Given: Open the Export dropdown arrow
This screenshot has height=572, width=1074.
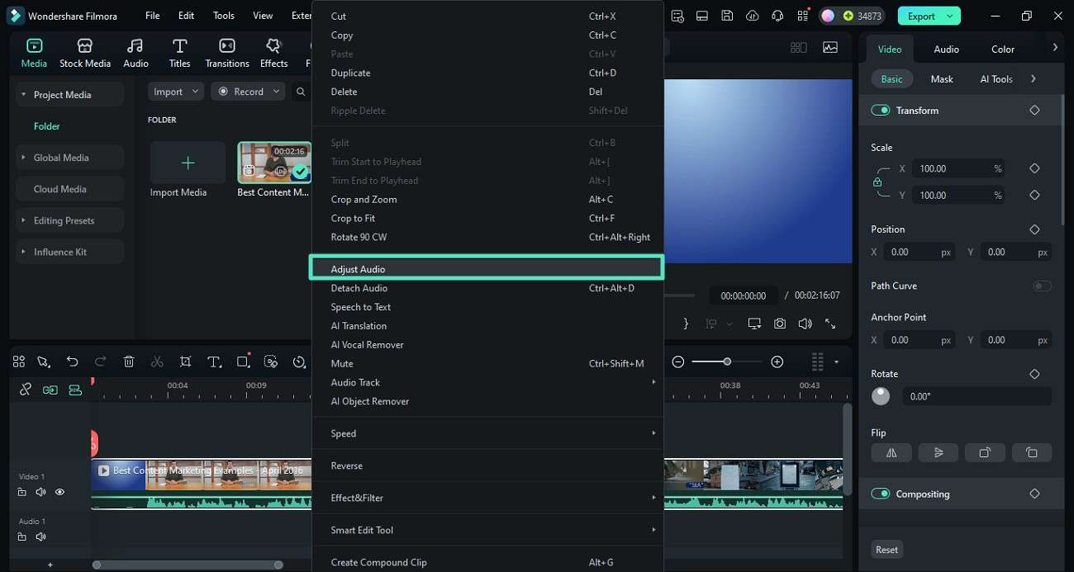Looking at the screenshot, I should click(951, 16).
